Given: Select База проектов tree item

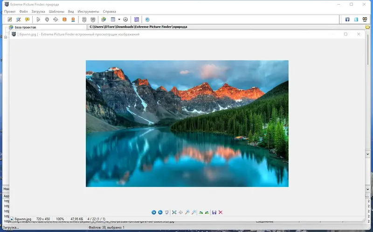Looking at the screenshot, I should click(x=25, y=27).
